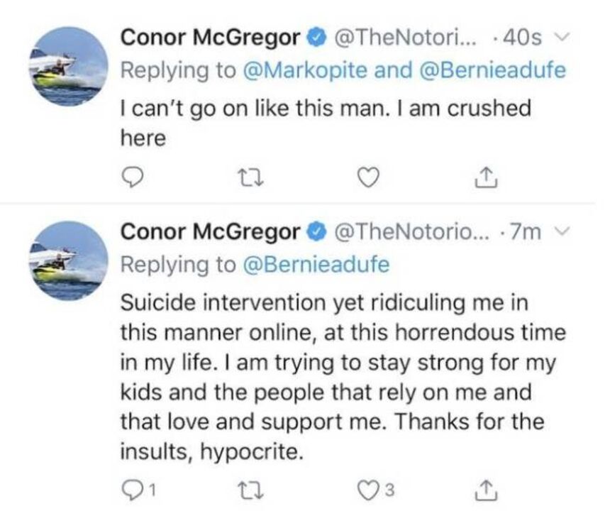Reply to the "Suicide intervention" tweet
Image resolution: width=610 pixels, height=511 pixels.
click(x=134, y=490)
